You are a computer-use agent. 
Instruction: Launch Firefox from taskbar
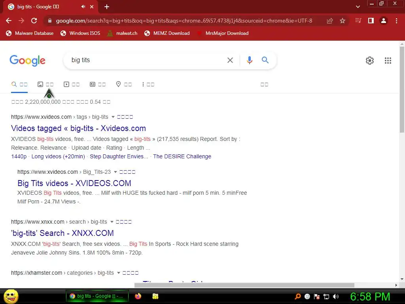pos(138,296)
